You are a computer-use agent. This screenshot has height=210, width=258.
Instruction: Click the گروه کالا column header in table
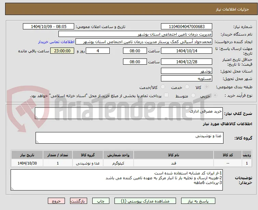tap(88, 155)
